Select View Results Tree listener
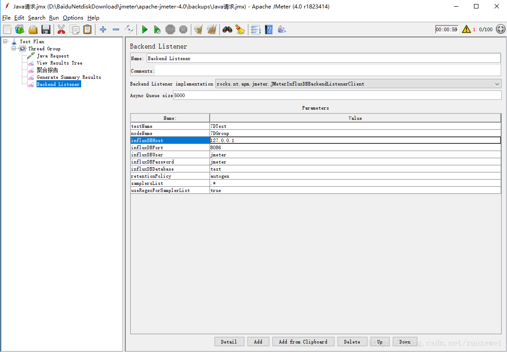 click(x=59, y=63)
